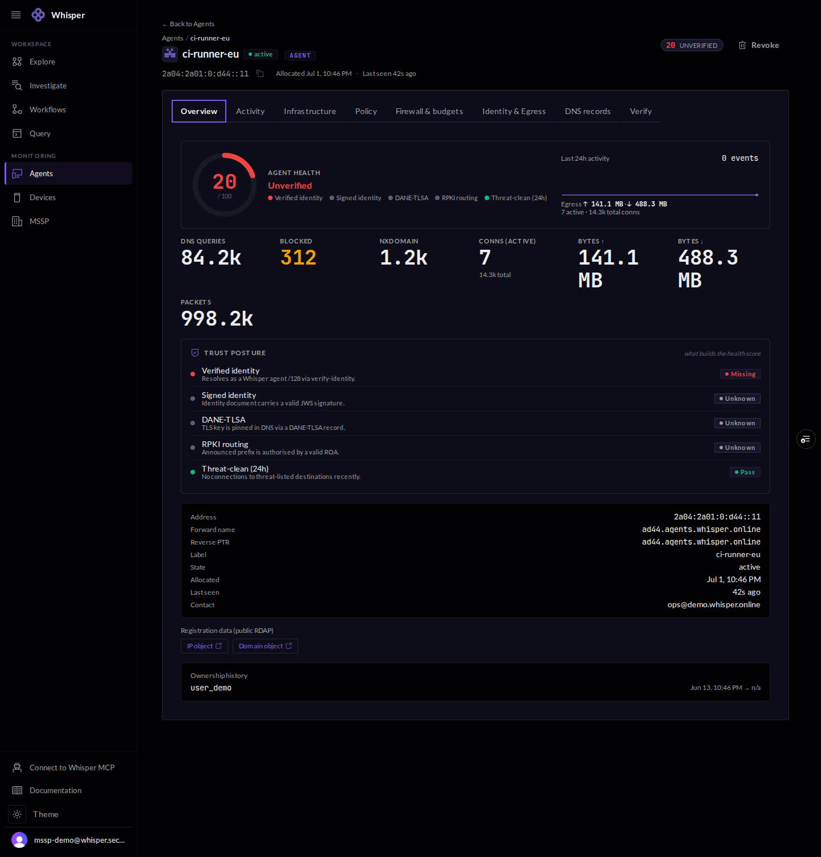Image resolution: width=821 pixels, height=857 pixels.
Task: Toggle the Theme sun icon
Action: coord(17,814)
